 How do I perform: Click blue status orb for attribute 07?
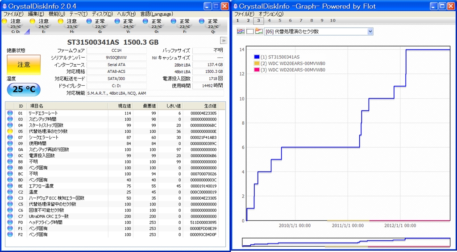[10, 137]
